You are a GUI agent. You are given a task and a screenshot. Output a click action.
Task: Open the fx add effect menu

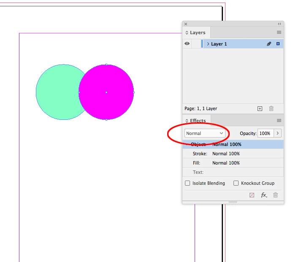point(264,195)
